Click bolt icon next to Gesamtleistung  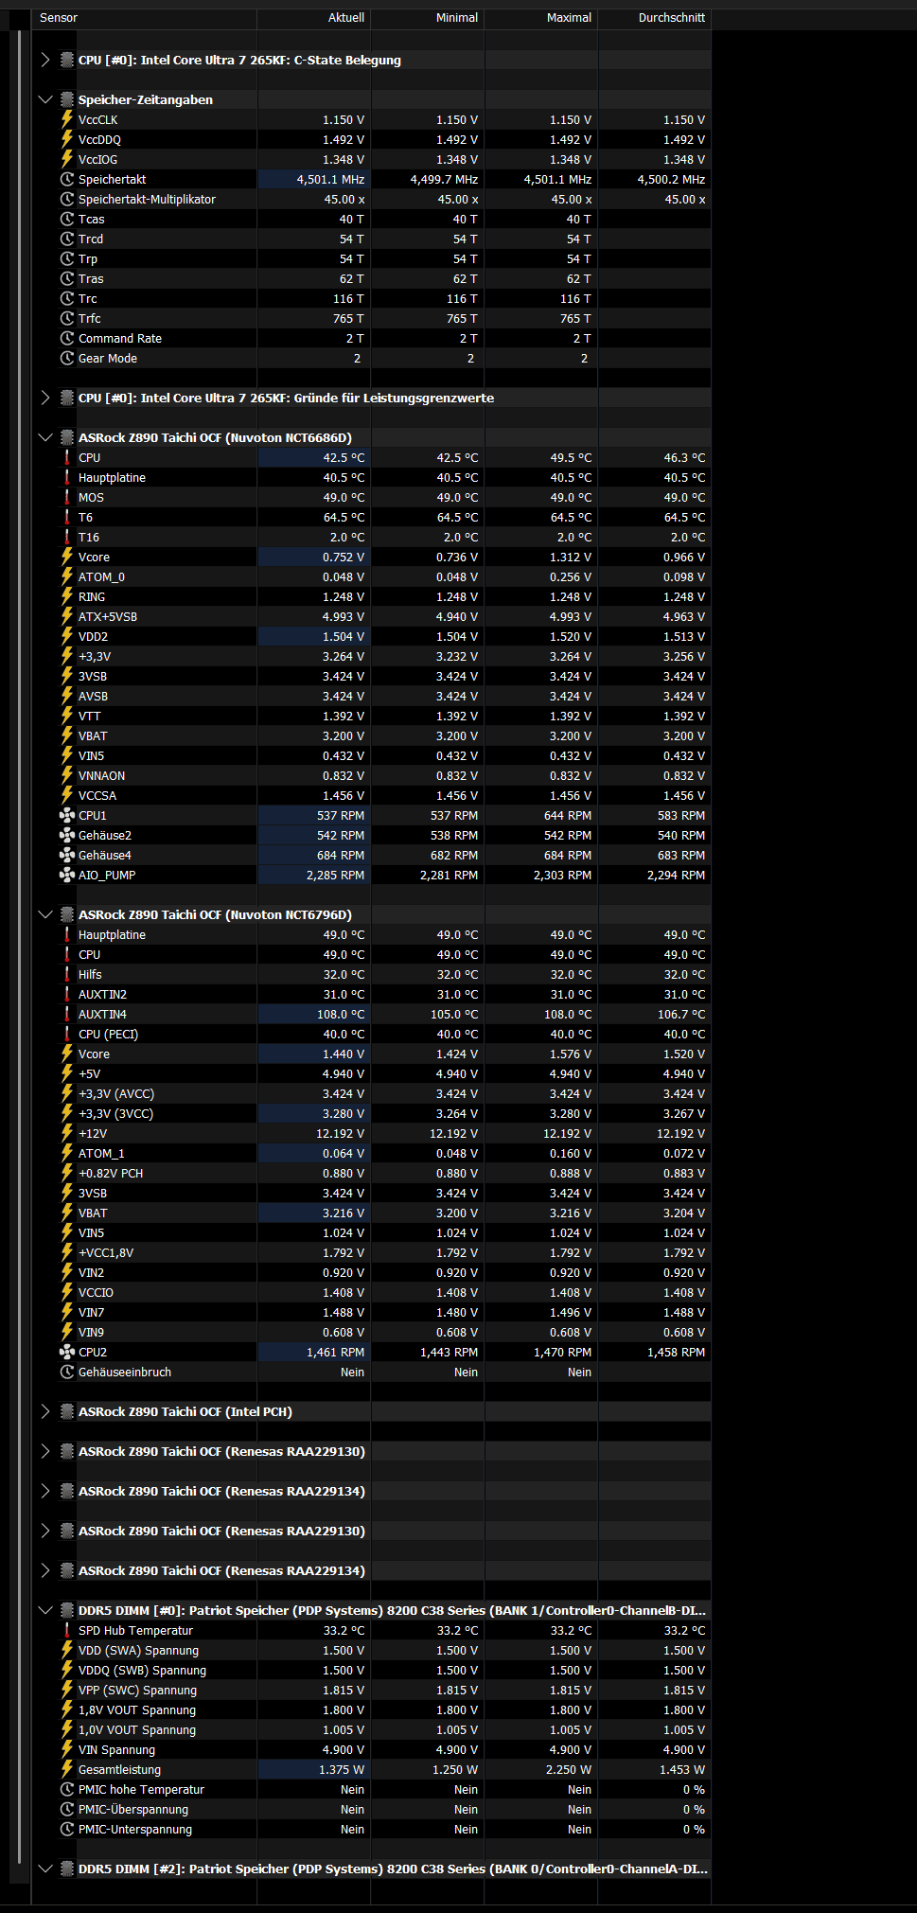click(x=67, y=1769)
